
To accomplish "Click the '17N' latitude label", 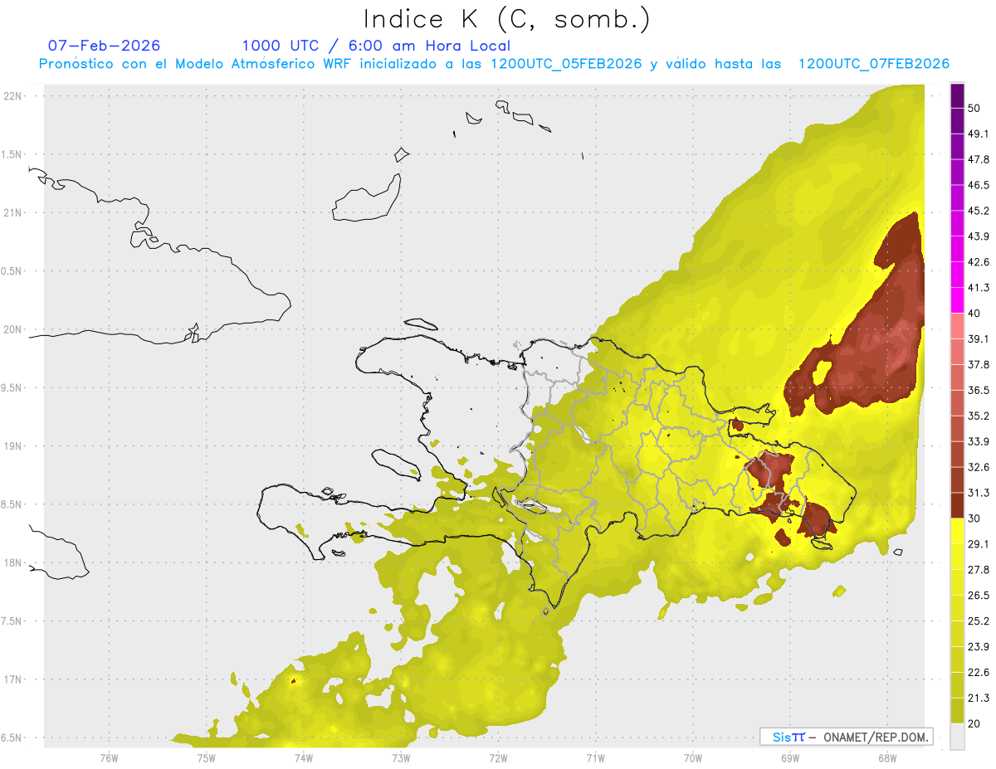I will tap(12, 680).
